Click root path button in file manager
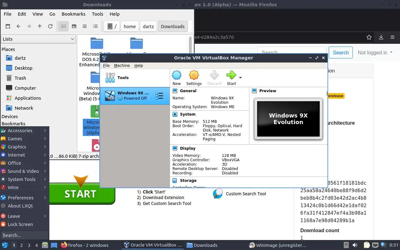Image resolution: width=400 pixels, height=250 pixels. click(x=112, y=27)
